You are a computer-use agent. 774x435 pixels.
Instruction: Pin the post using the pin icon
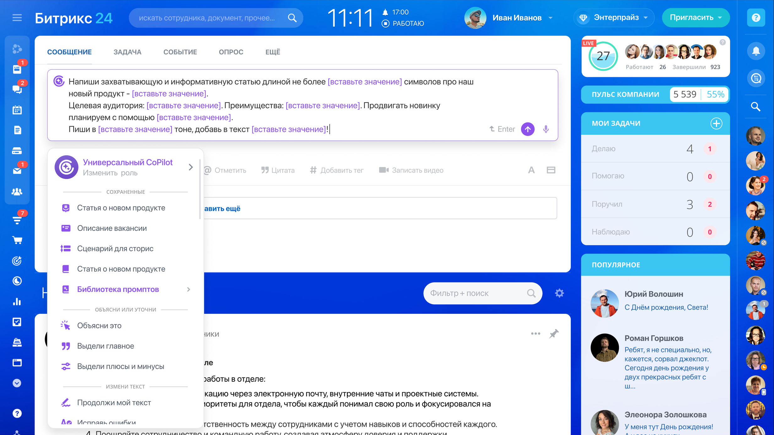point(554,334)
